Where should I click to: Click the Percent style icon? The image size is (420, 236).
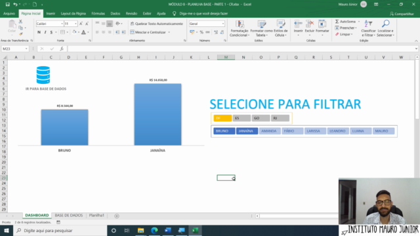[201, 32]
